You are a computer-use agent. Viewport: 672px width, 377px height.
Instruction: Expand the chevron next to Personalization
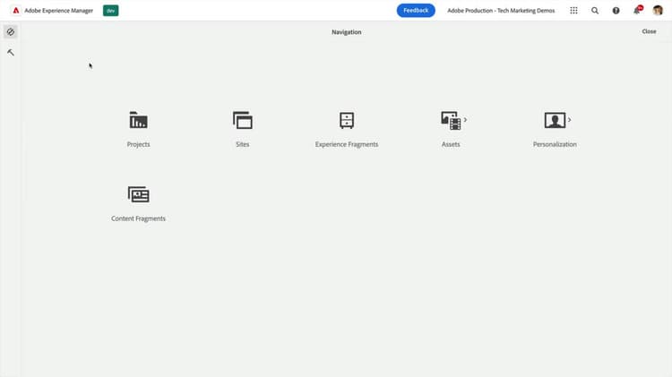point(569,120)
